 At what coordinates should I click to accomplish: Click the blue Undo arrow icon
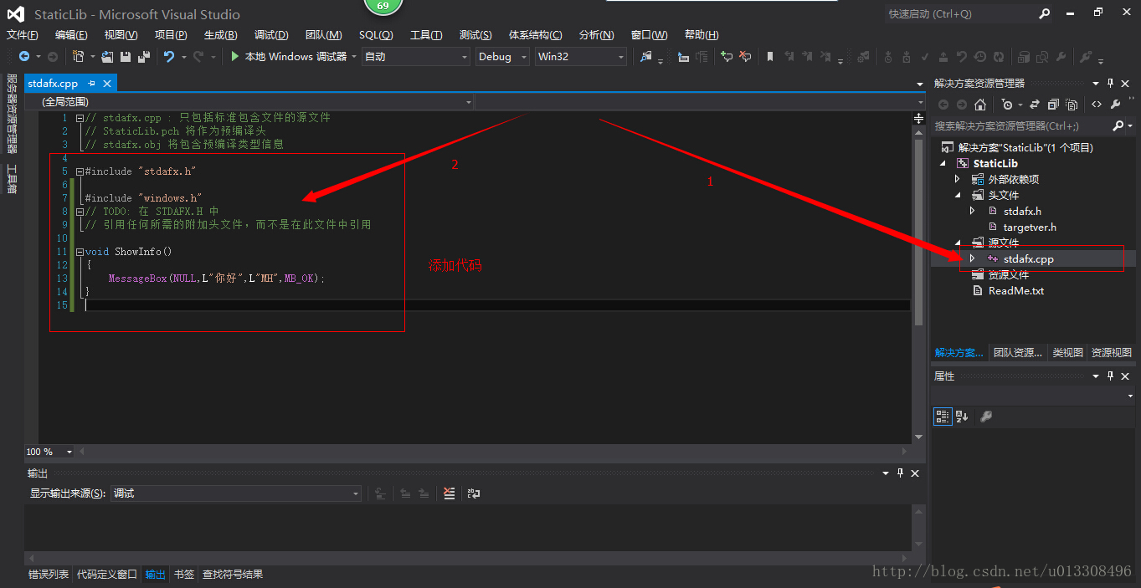tap(169, 57)
